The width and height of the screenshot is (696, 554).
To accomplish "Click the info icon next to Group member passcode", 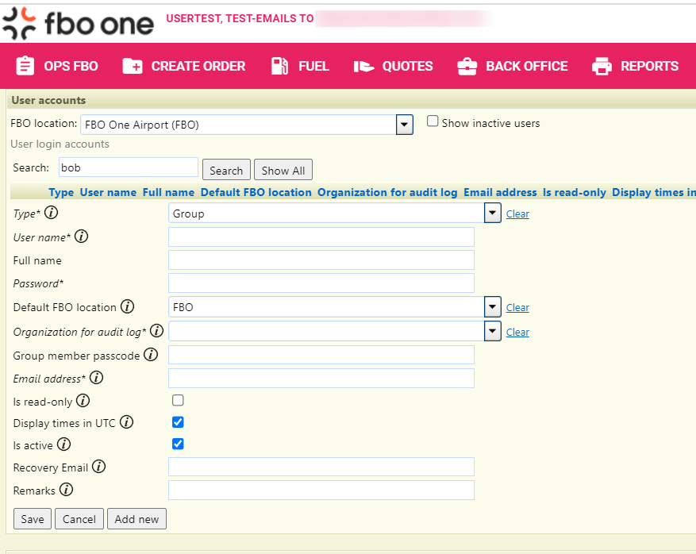I will (x=151, y=356).
